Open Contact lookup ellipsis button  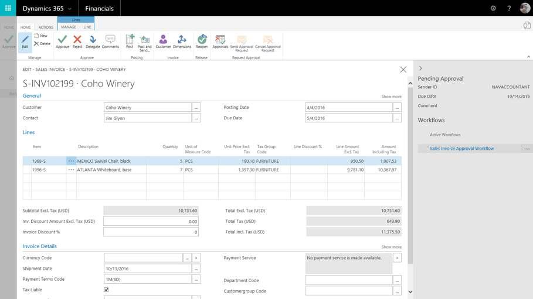pyautogui.click(x=196, y=118)
